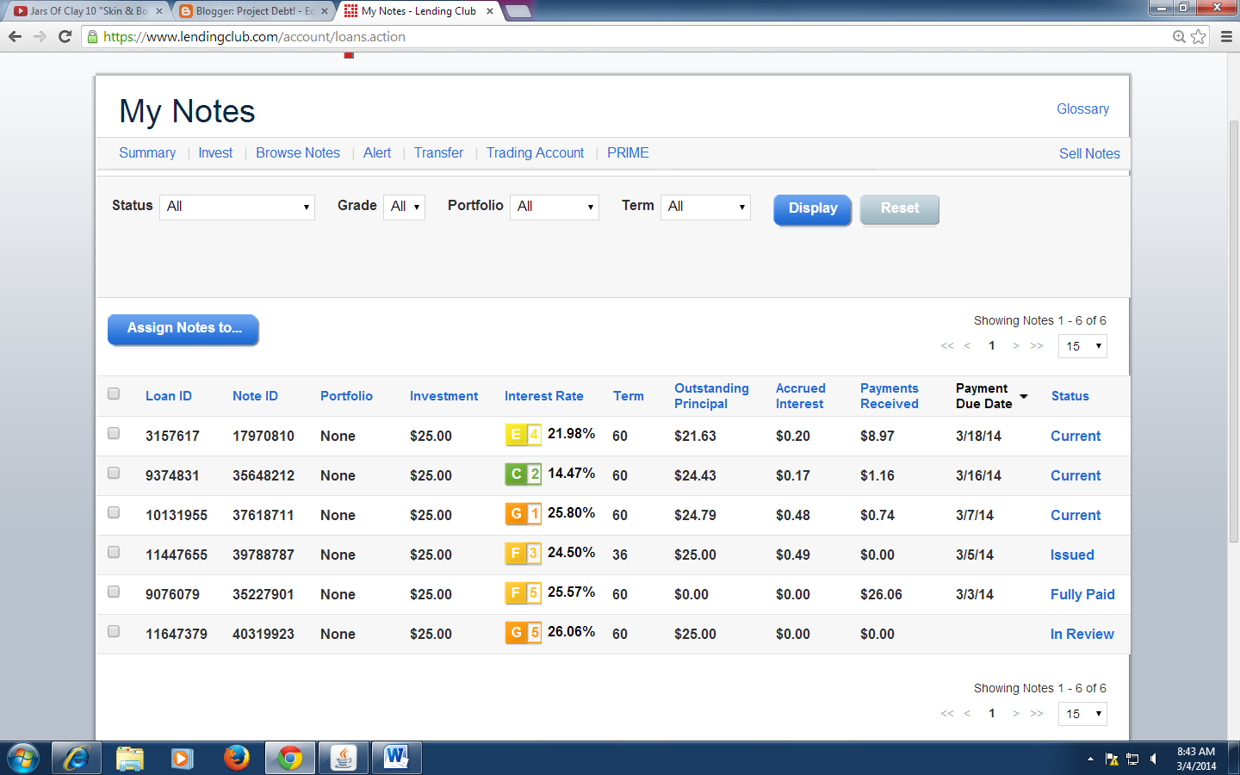
Task: Click the Assign Notes to... button
Action: [x=183, y=329]
